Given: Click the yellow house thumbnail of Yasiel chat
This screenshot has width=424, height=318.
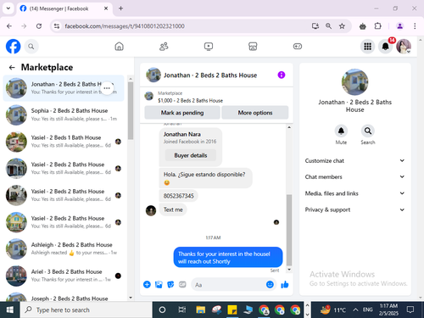Looking at the screenshot, I should (x=16, y=222).
